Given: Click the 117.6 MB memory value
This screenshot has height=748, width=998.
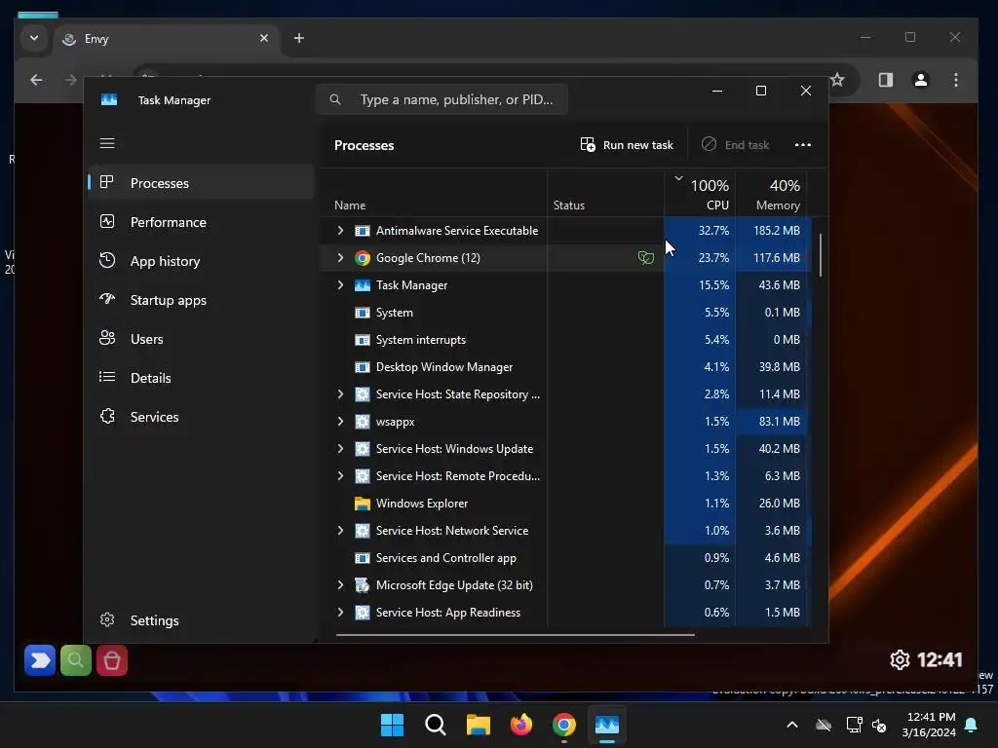Looking at the screenshot, I should [777, 257].
